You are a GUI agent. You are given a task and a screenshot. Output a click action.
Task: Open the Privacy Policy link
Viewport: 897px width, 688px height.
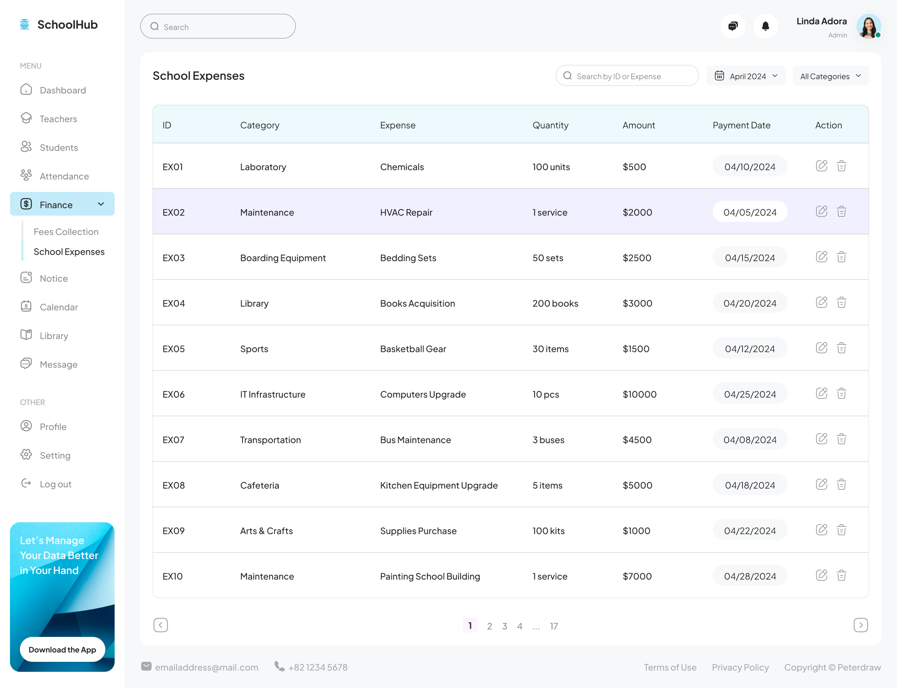coord(740,667)
